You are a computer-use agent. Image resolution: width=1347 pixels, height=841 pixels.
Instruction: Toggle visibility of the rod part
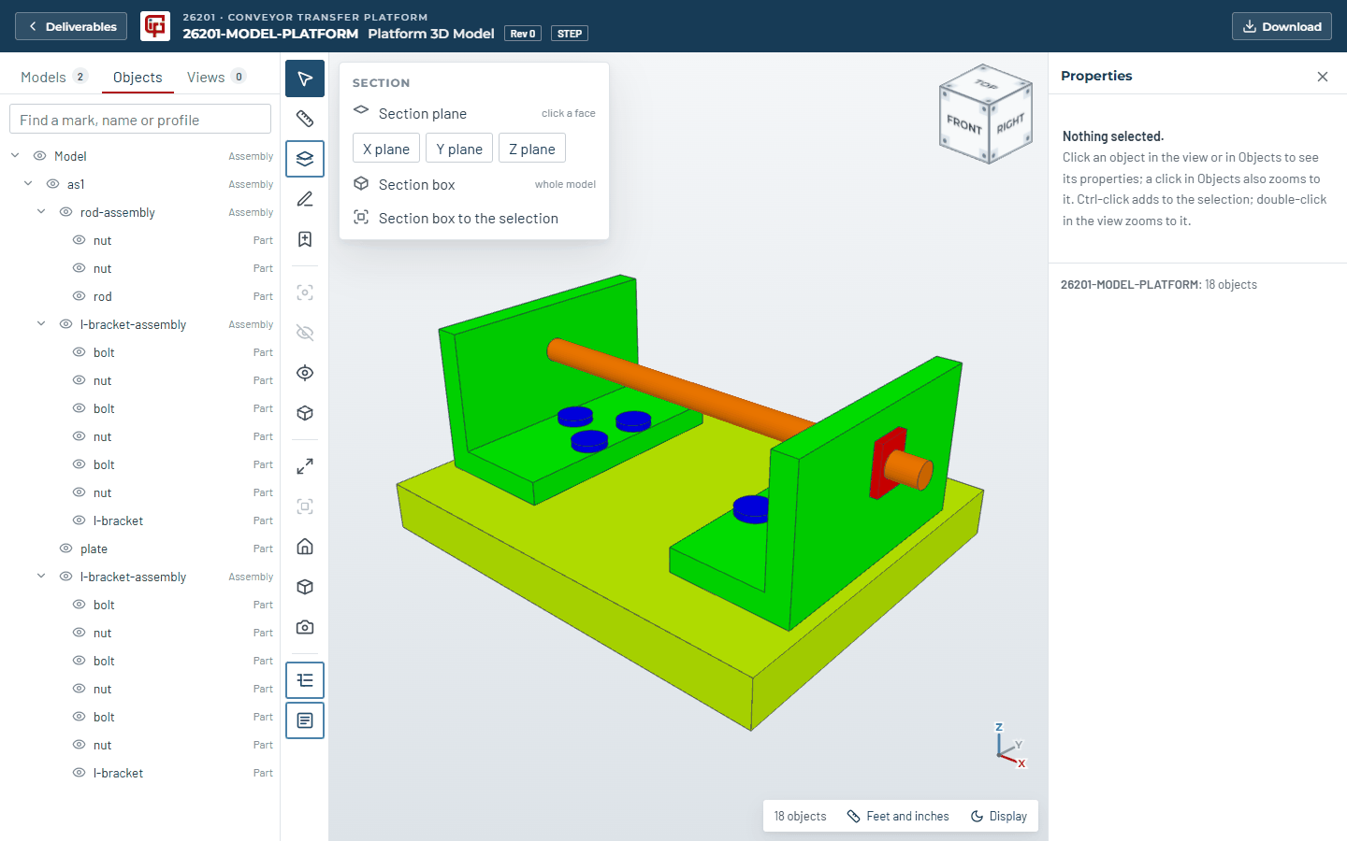[x=79, y=296]
